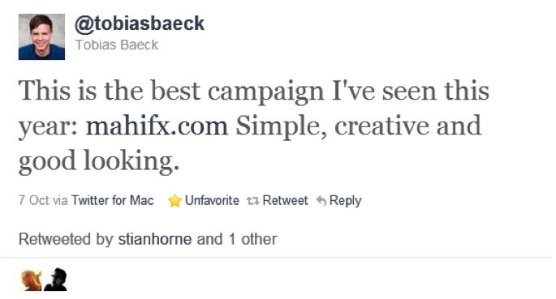The image size is (556, 299).
Task: Click the Tobias Baeck display name
Action: pos(117,45)
